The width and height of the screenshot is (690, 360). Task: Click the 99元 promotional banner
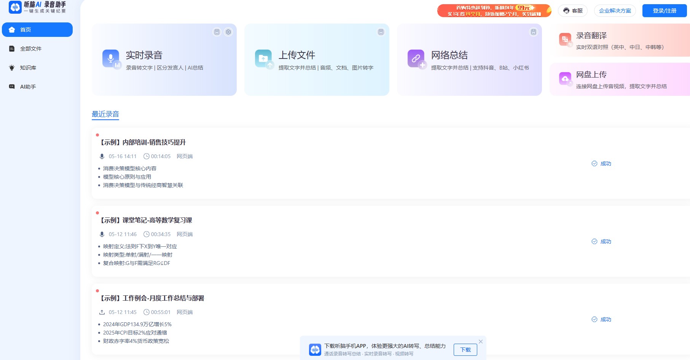494,11
